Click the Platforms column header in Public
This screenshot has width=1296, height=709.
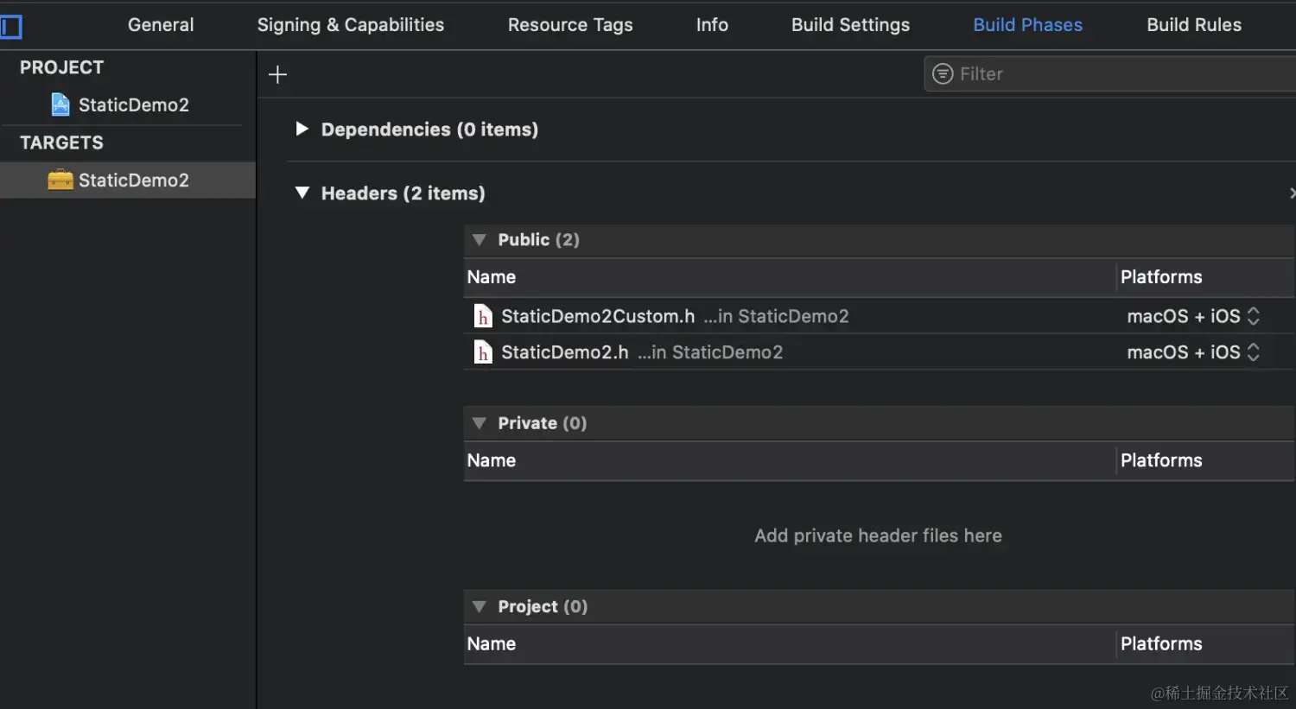click(x=1161, y=277)
